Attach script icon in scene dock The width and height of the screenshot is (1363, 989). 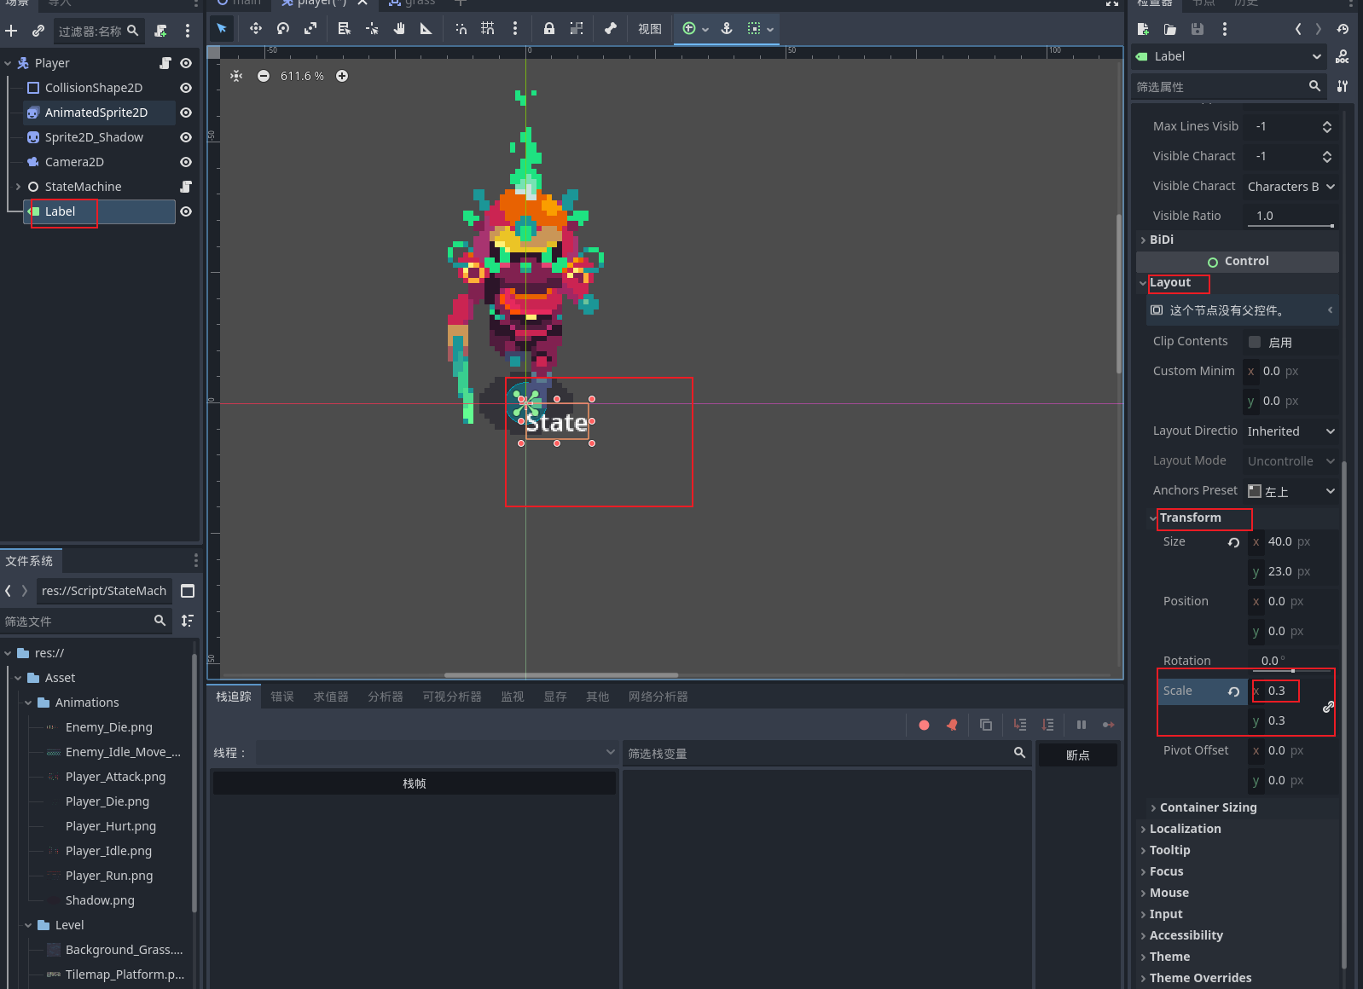click(160, 31)
